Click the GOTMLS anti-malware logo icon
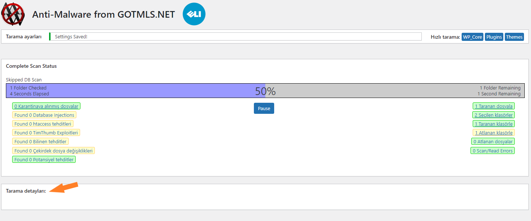Screen dimensions: 531x221 (13, 14)
